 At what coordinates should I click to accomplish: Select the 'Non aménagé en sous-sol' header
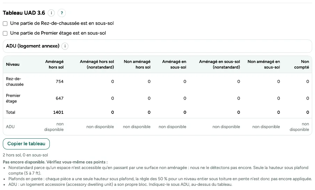pos(264,64)
